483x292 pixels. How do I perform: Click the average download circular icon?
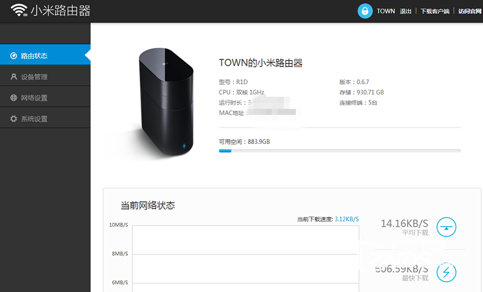click(x=446, y=227)
